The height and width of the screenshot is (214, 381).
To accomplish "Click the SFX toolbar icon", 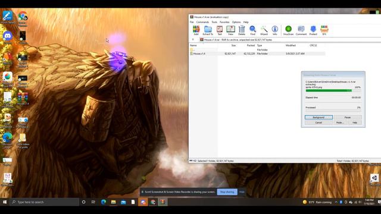I will tap(324, 30).
